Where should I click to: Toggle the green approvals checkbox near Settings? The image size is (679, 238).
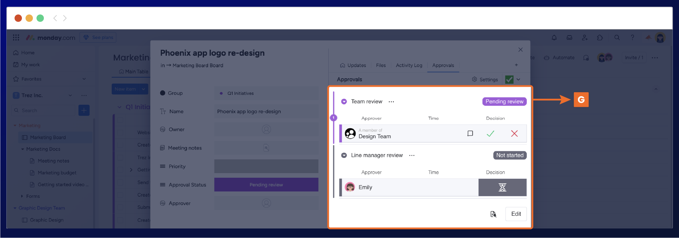click(x=509, y=79)
